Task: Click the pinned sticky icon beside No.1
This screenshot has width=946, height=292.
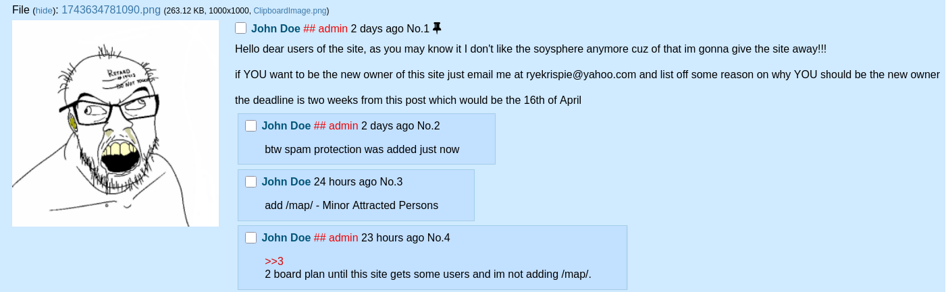Action: (x=436, y=28)
